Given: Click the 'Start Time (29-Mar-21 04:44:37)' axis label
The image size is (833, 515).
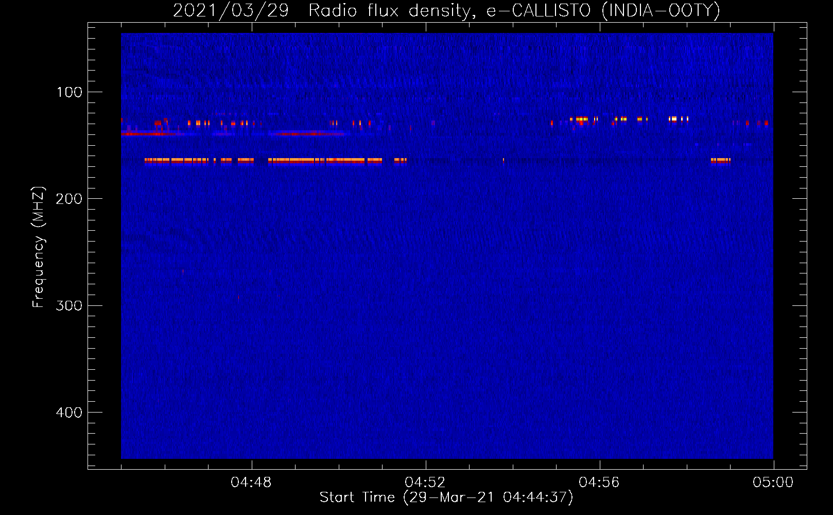Looking at the screenshot, I should (446, 497).
